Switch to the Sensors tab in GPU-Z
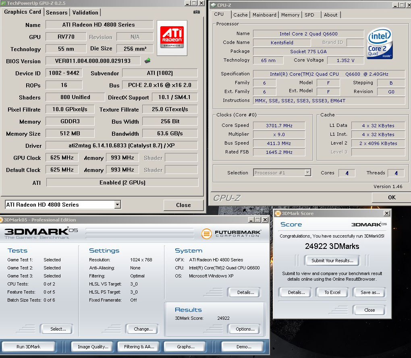 click(x=57, y=12)
